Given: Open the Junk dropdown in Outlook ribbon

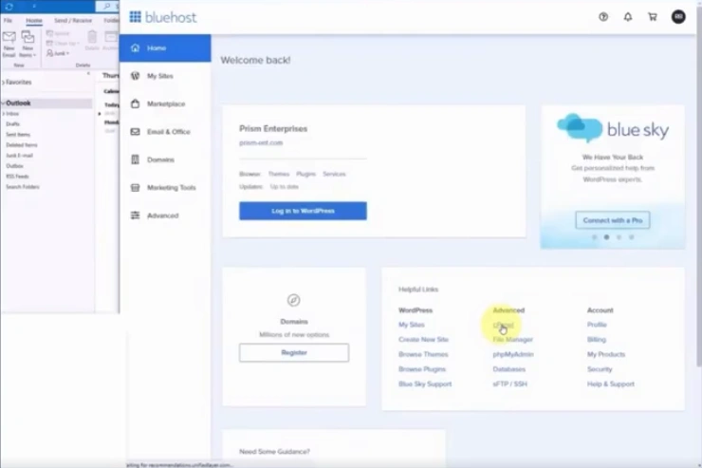Looking at the screenshot, I should tap(57, 54).
